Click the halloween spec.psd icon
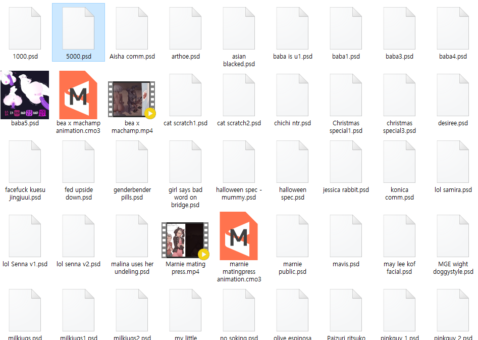This screenshot has width=478, height=340. [292, 162]
